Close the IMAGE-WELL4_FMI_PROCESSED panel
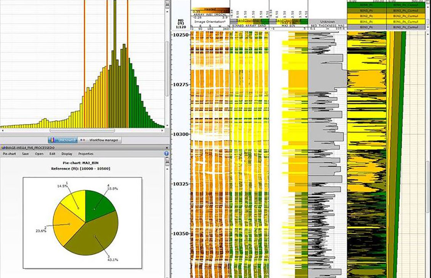 (x=167, y=147)
